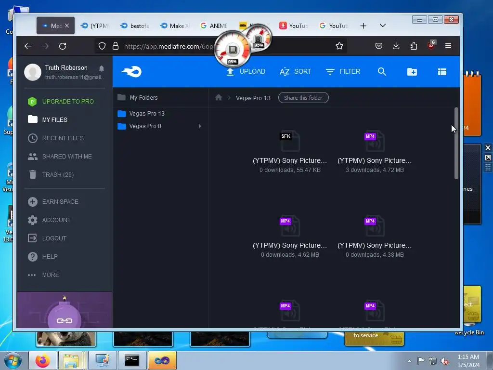Open MY FILES in sidebar
The height and width of the screenshot is (370, 493).
(48, 119)
